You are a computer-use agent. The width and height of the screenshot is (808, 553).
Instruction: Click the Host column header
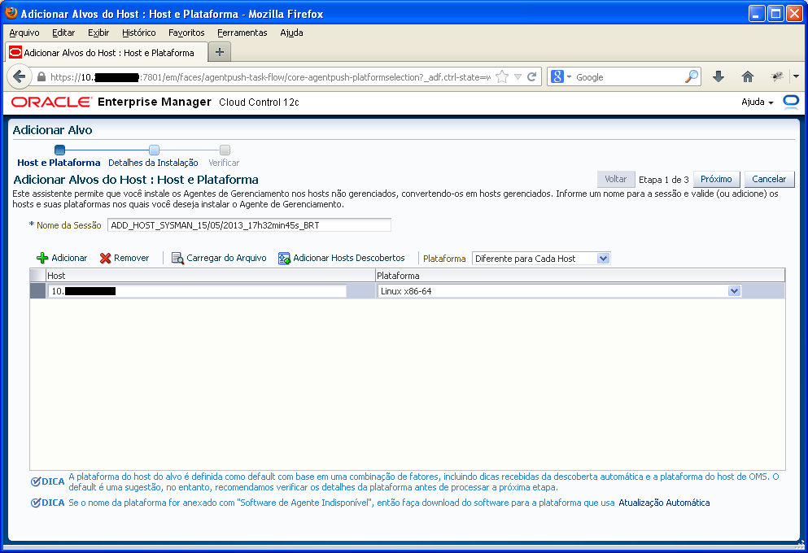211,276
